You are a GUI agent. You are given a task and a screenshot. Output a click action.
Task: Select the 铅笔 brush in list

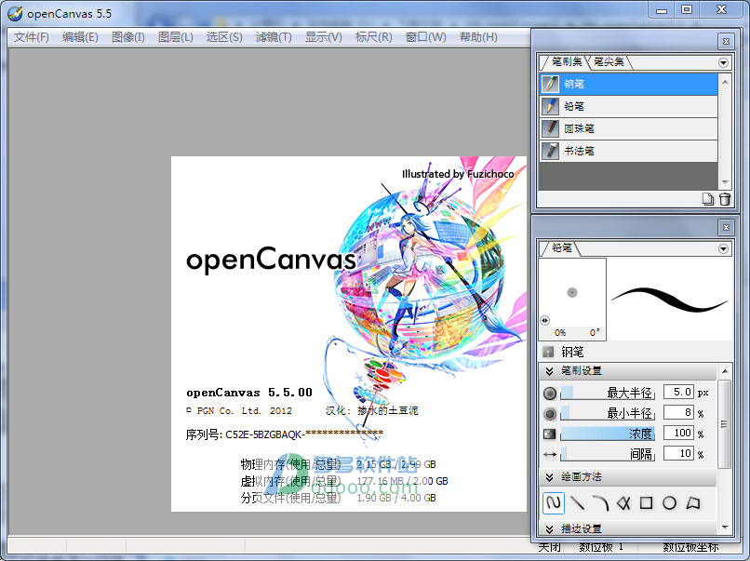628,106
